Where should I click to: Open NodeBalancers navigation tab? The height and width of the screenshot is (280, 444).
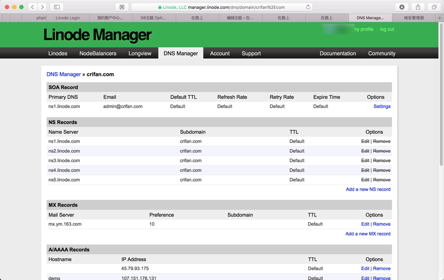tap(98, 53)
